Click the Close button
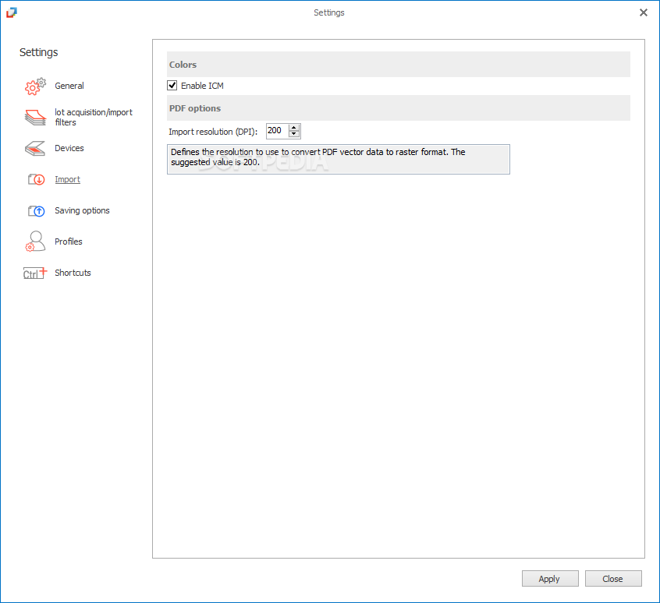660x603 pixels. (x=613, y=579)
